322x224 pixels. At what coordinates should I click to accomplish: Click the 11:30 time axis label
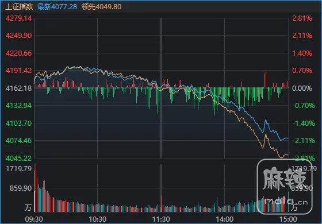(x=161, y=219)
